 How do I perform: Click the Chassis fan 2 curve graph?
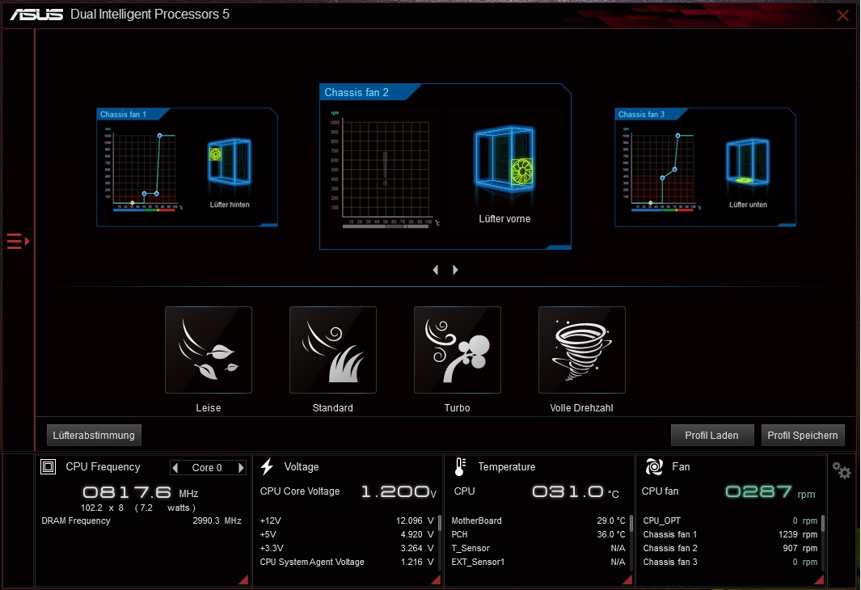pyautogui.click(x=386, y=170)
